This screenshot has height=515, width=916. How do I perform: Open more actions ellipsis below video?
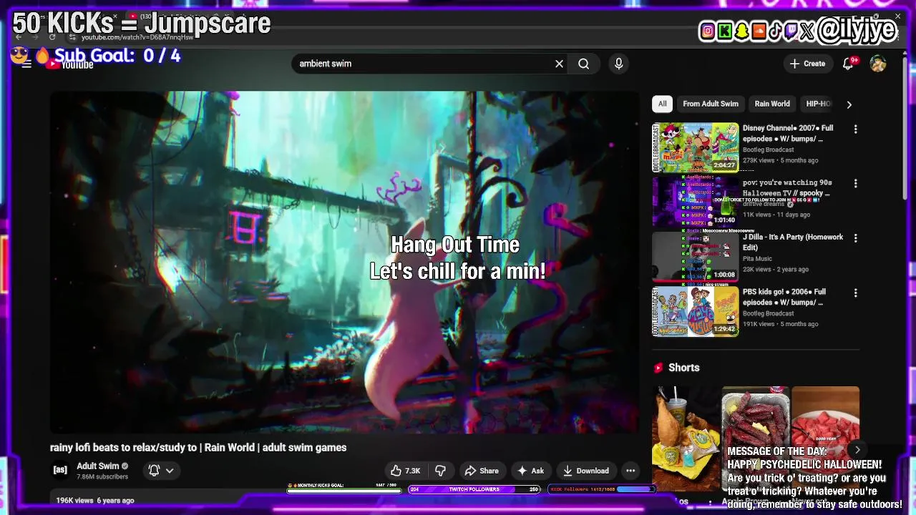click(x=630, y=471)
